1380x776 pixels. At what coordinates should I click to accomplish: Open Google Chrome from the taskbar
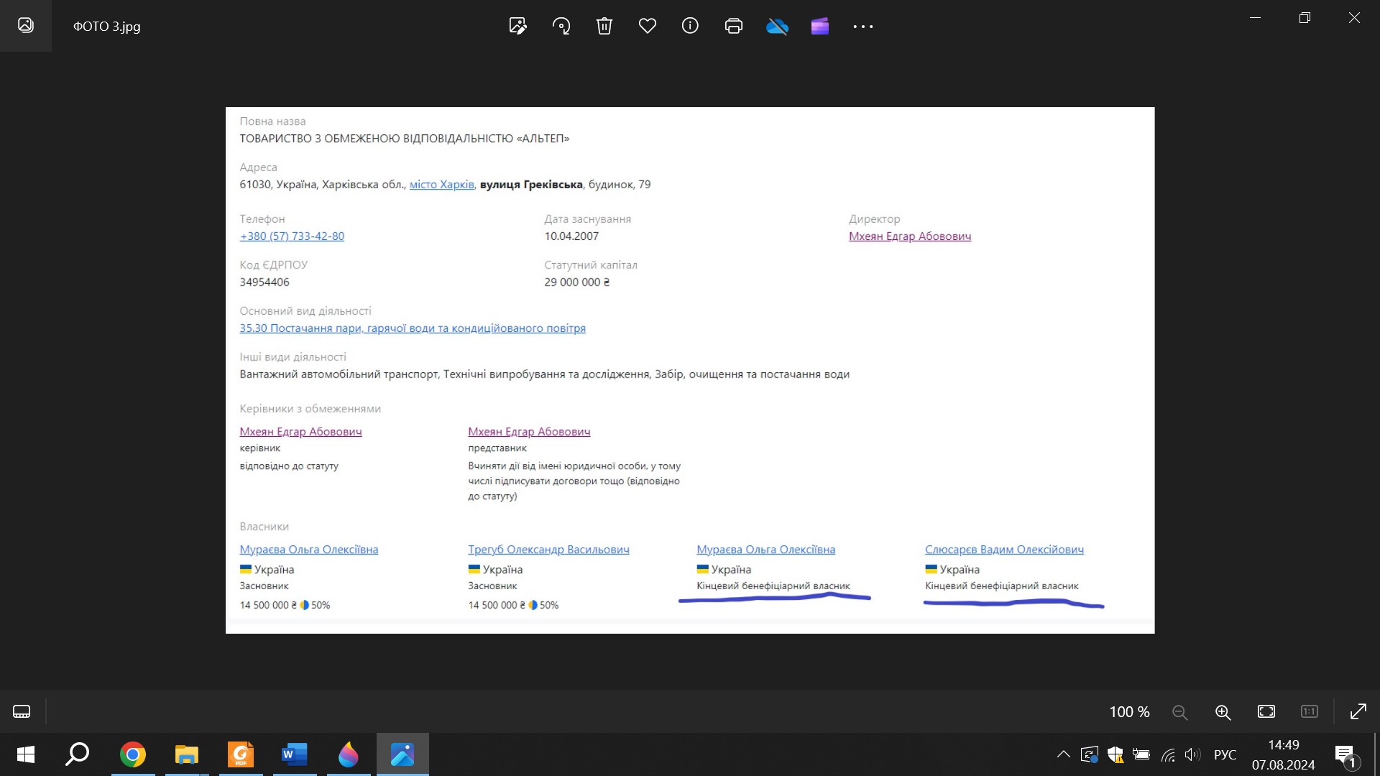133,754
